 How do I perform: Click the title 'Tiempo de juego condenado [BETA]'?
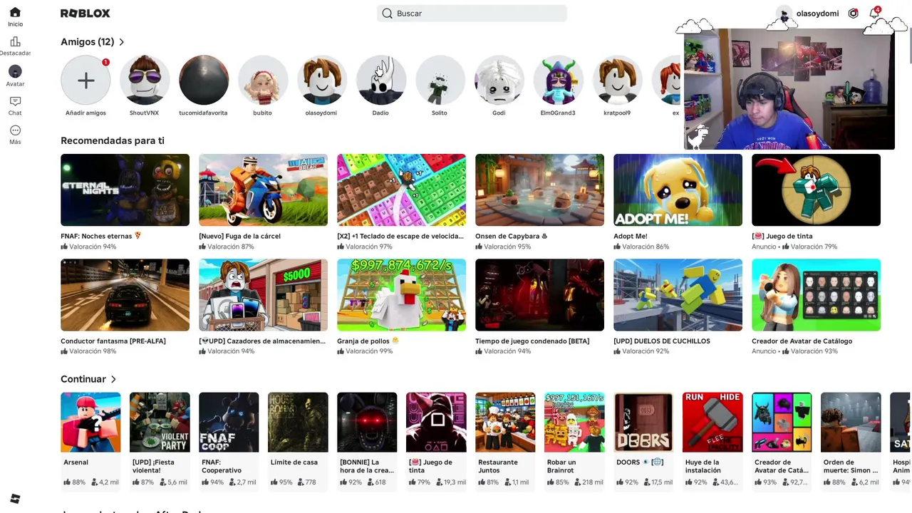532,341
